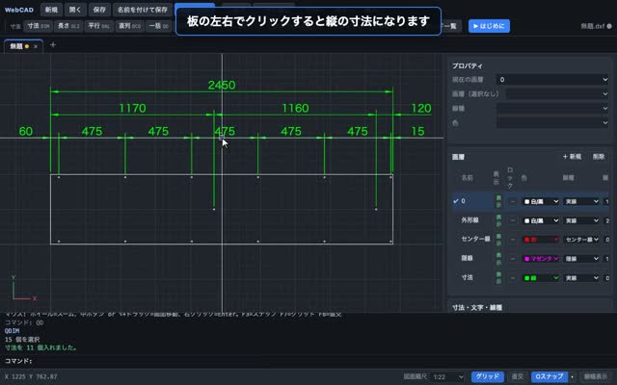Toggle lock on 寸法 layer

click(512, 278)
